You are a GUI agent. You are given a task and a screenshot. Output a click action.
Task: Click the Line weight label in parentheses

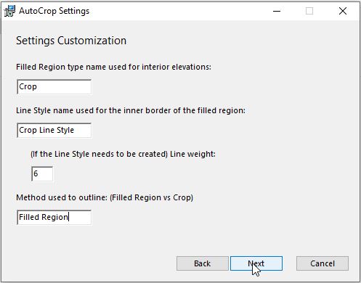[123, 154]
